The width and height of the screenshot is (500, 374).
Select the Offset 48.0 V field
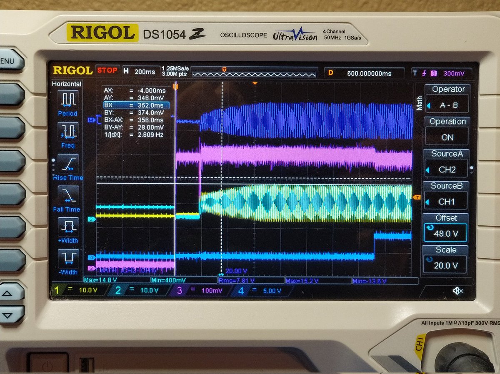[x=446, y=227]
